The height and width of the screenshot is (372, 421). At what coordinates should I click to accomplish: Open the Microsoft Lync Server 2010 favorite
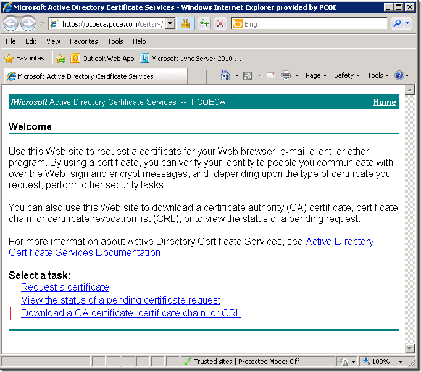191,58
